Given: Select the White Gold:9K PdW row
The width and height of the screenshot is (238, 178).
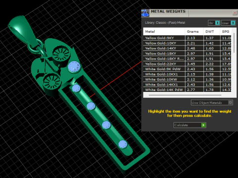Looking at the screenshot, I should coord(187,69).
